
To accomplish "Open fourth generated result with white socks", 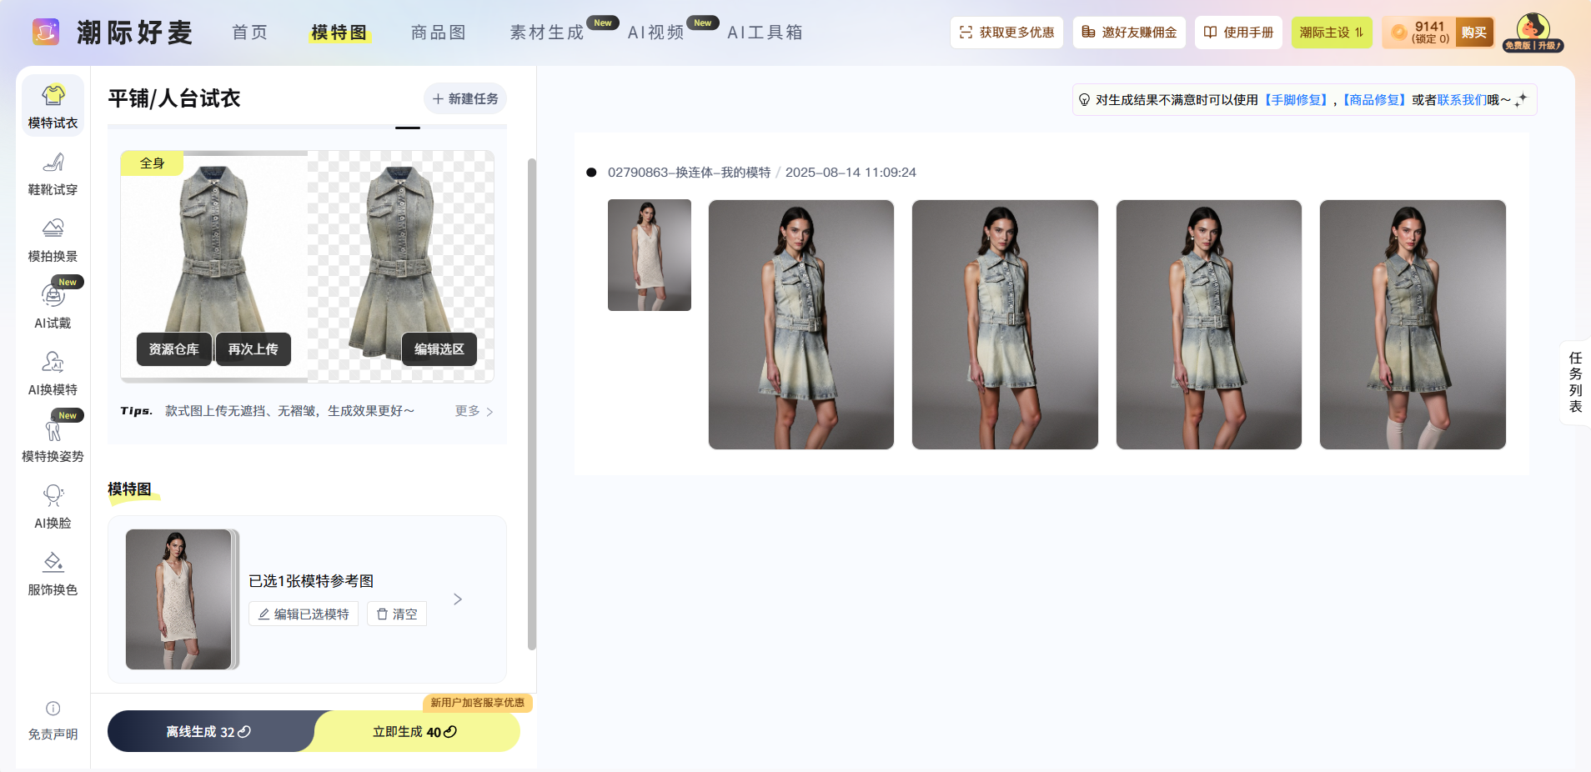I will click(x=1413, y=324).
